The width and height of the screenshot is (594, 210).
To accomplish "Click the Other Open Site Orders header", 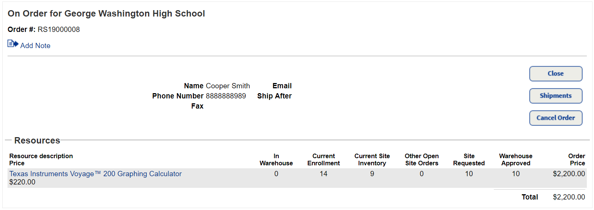I will [421, 160].
